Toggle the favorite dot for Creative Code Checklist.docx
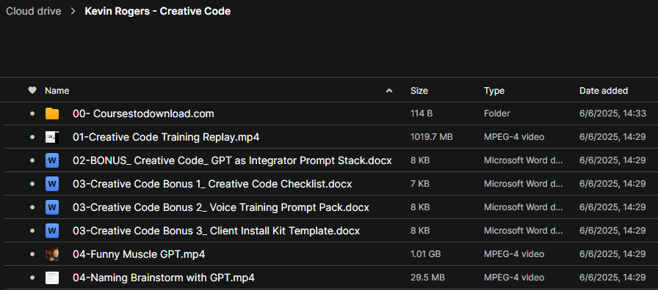The image size is (658, 290). tap(32, 184)
